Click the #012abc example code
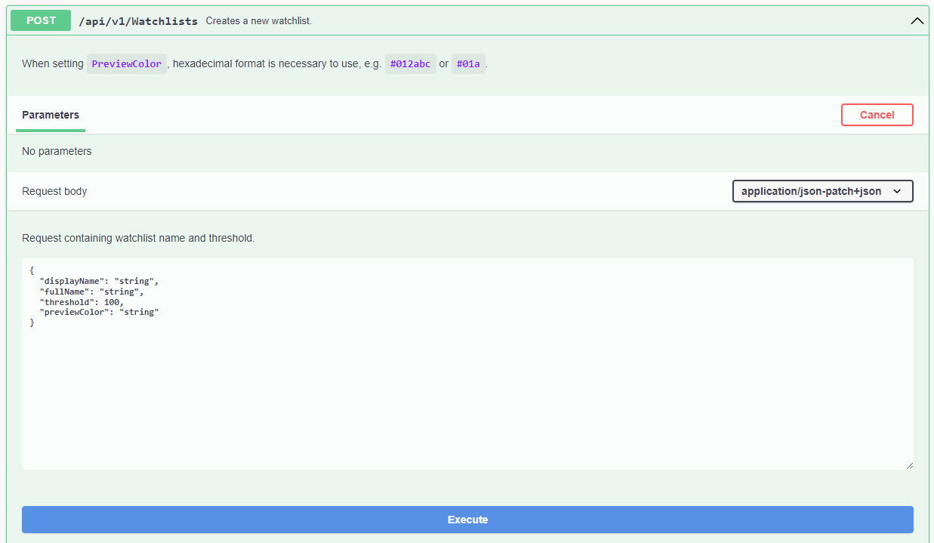The image size is (934, 543). click(411, 64)
